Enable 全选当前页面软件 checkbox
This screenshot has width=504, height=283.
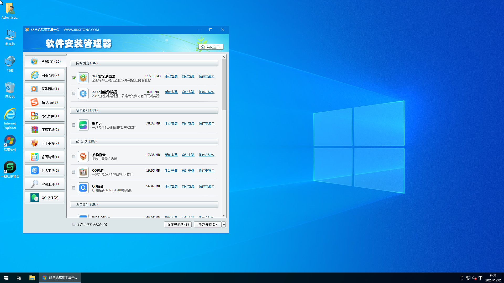(x=74, y=225)
